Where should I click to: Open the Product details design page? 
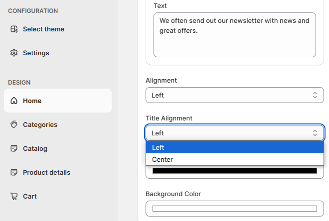click(58, 172)
